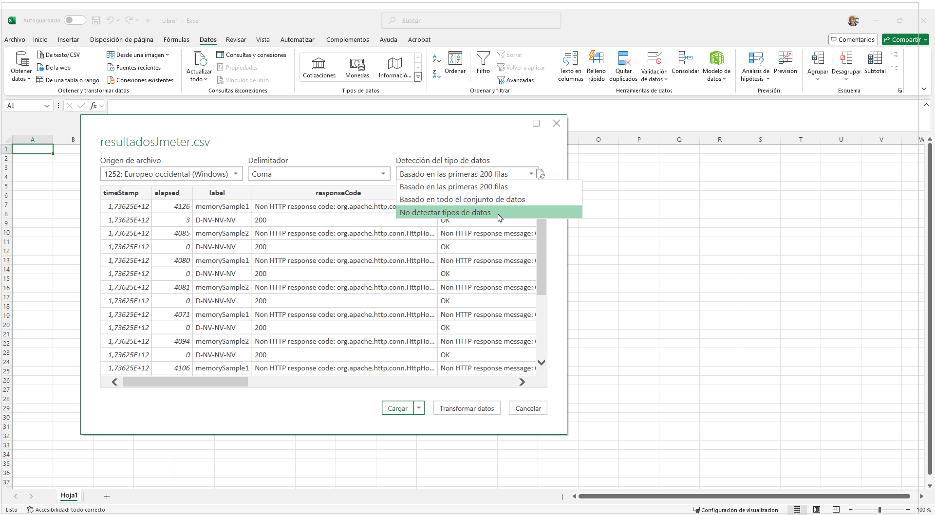Image resolution: width=935 pixels, height=515 pixels.
Task: Refresh data type detection icon
Action: tap(541, 174)
